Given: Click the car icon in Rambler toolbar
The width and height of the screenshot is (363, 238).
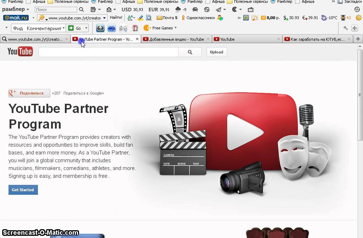Looking at the screenshot, I should pos(195,10).
